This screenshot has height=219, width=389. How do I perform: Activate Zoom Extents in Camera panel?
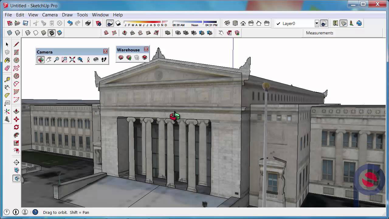(72, 60)
